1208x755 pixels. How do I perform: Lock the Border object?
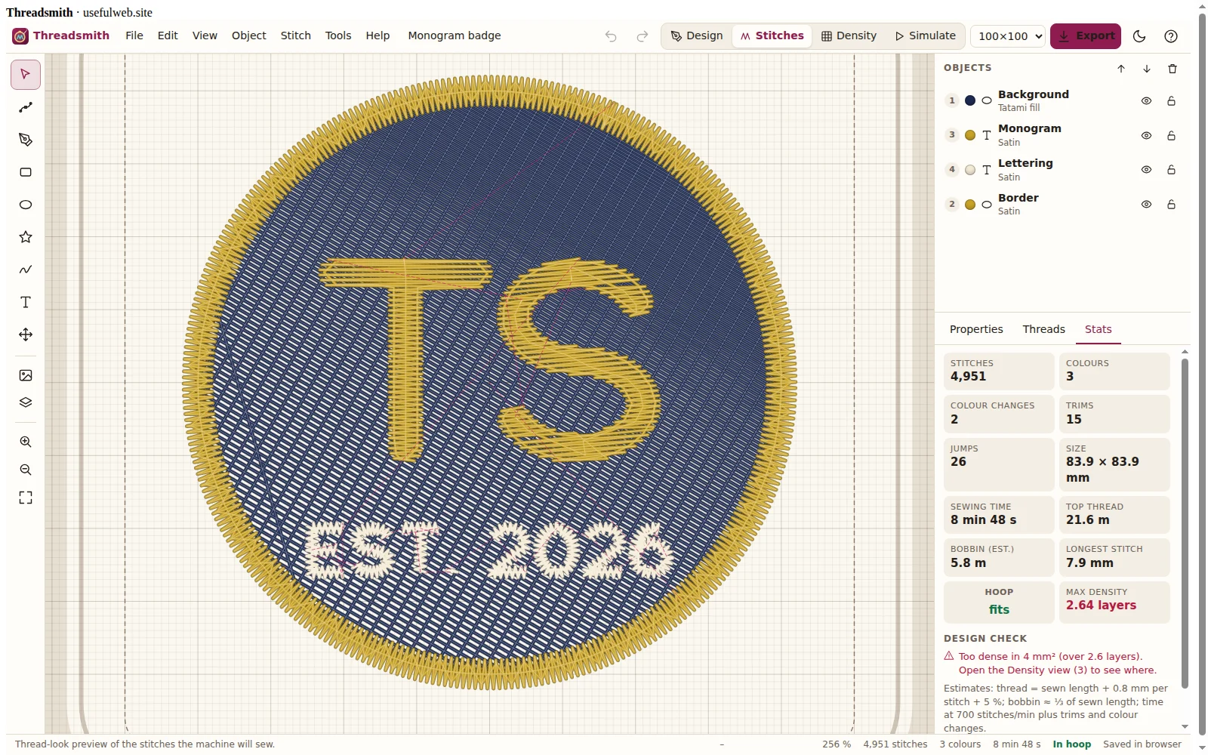(x=1172, y=205)
